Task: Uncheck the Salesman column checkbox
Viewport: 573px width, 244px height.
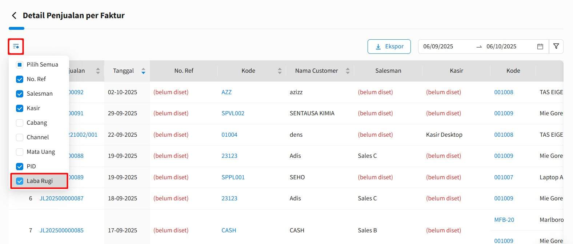Action: [20, 94]
